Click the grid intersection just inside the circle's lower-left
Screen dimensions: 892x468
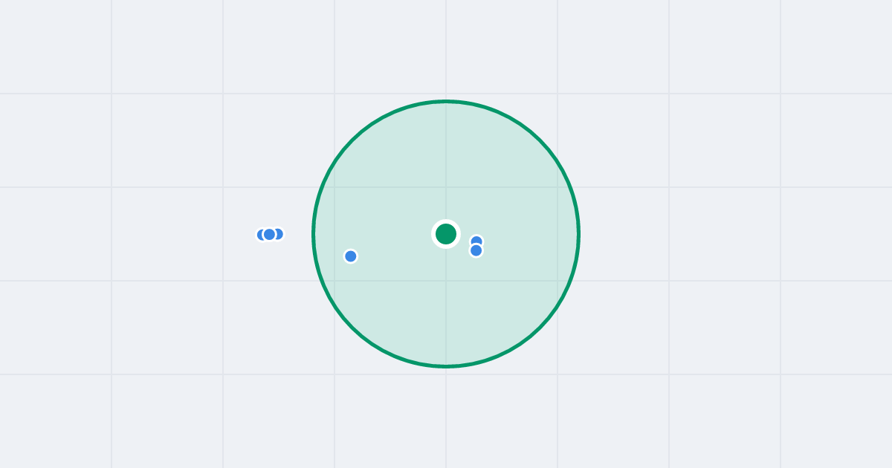click(x=334, y=281)
